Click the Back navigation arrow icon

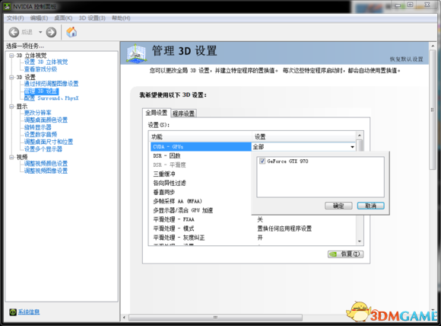[14, 32]
